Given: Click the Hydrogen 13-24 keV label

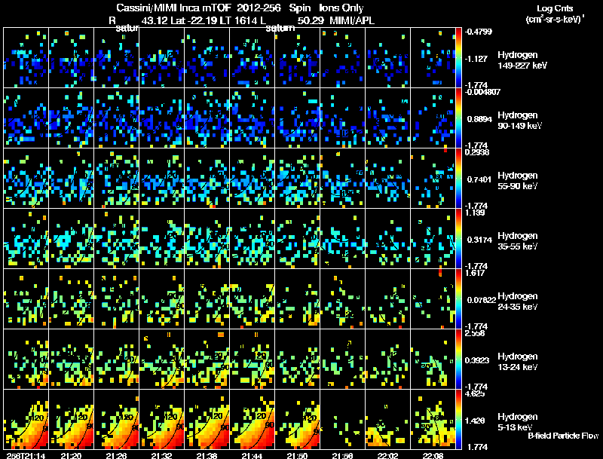Looking at the screenshot, I should (518, 361).
